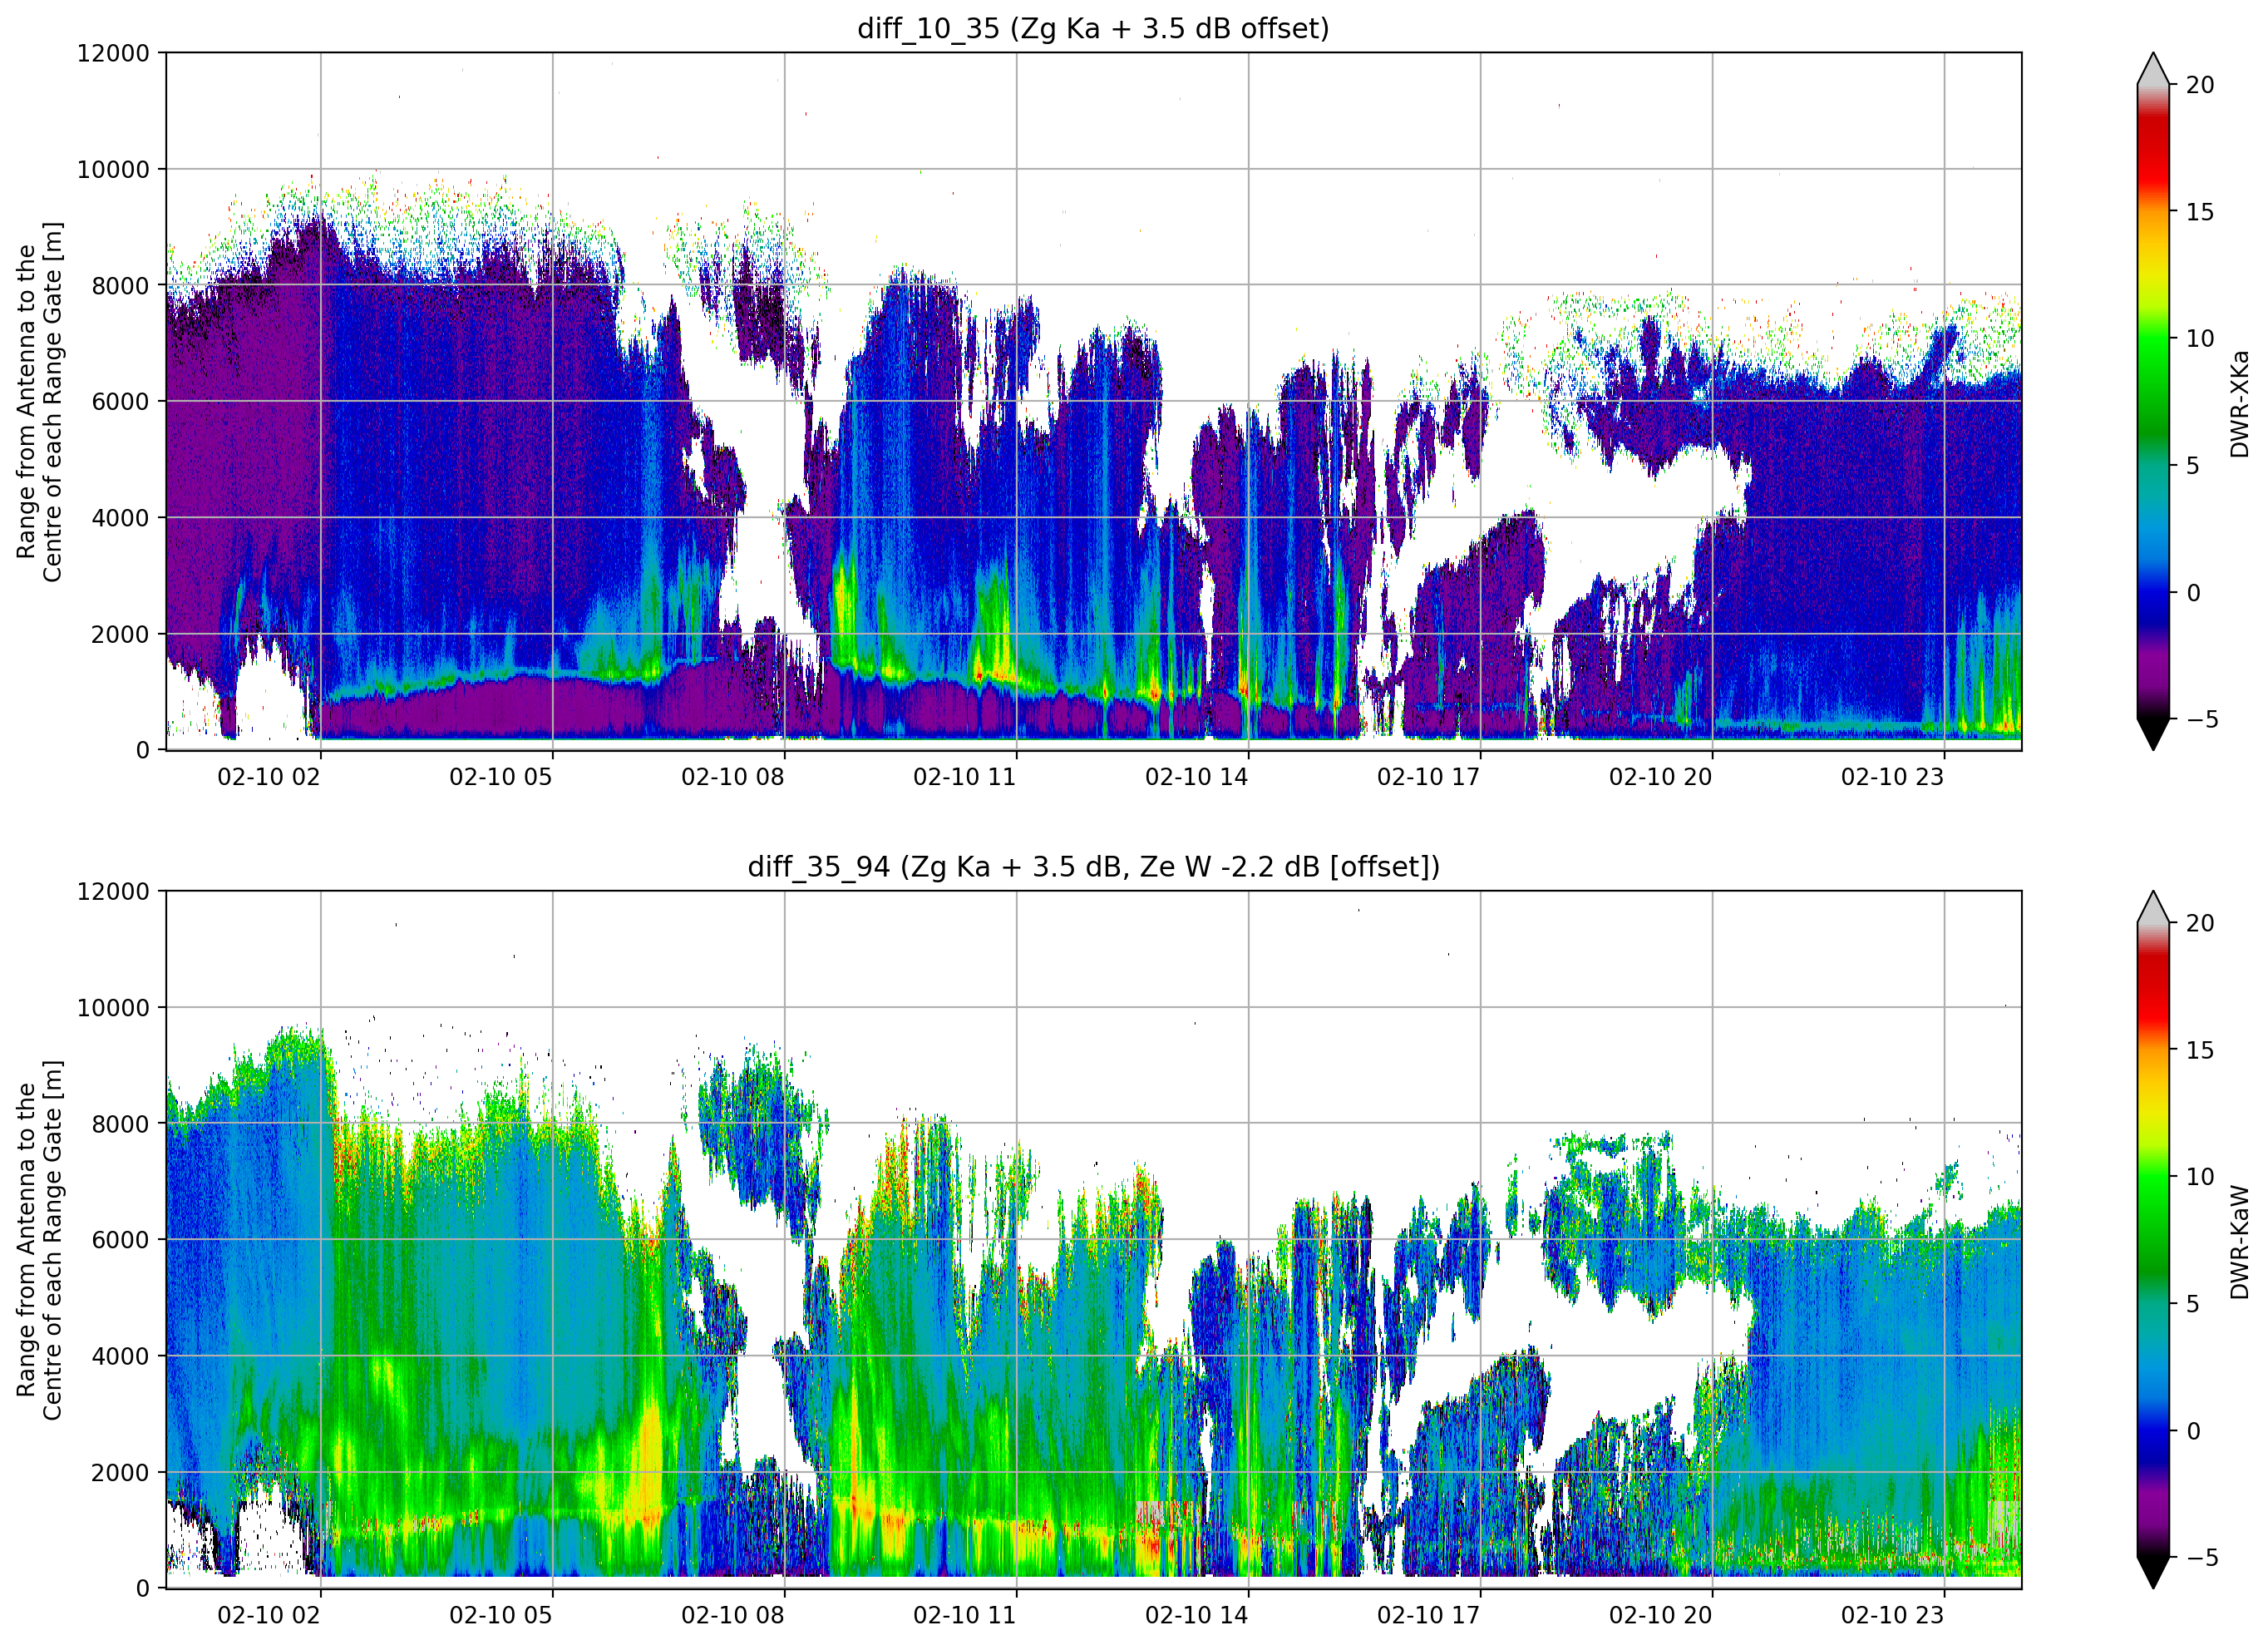Click the 12000 y-tick in the top plot
2268x1645 pixels.
click(113, 53)
